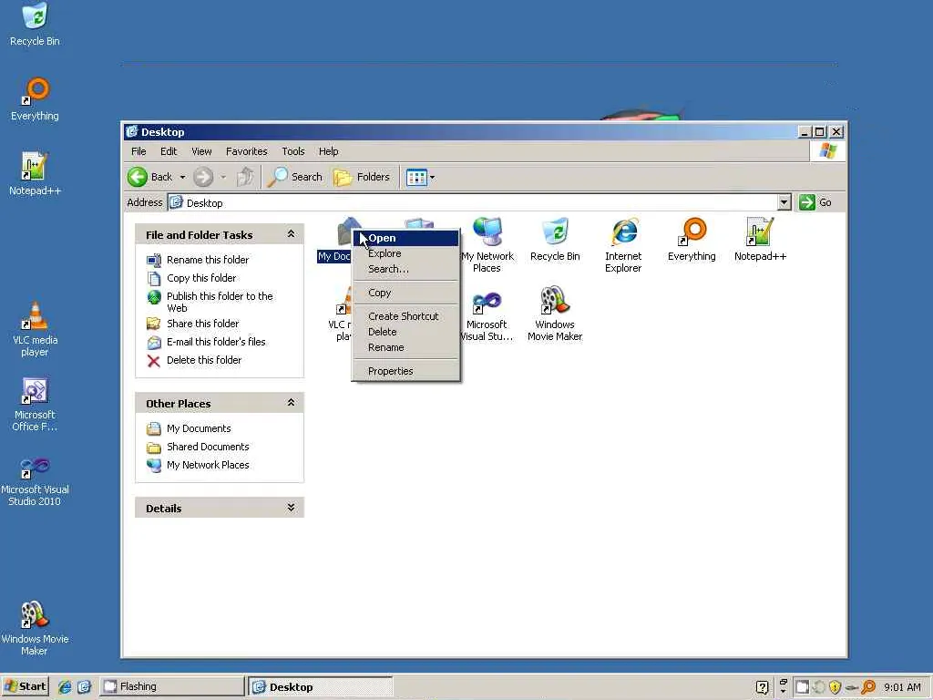
Task: Choose Create Shortcut in context menu
Action: [x=405, y=316]
